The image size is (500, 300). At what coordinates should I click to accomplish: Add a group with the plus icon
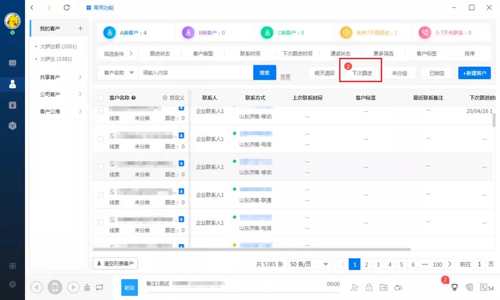pyautogui.click(x=80, y=28)
